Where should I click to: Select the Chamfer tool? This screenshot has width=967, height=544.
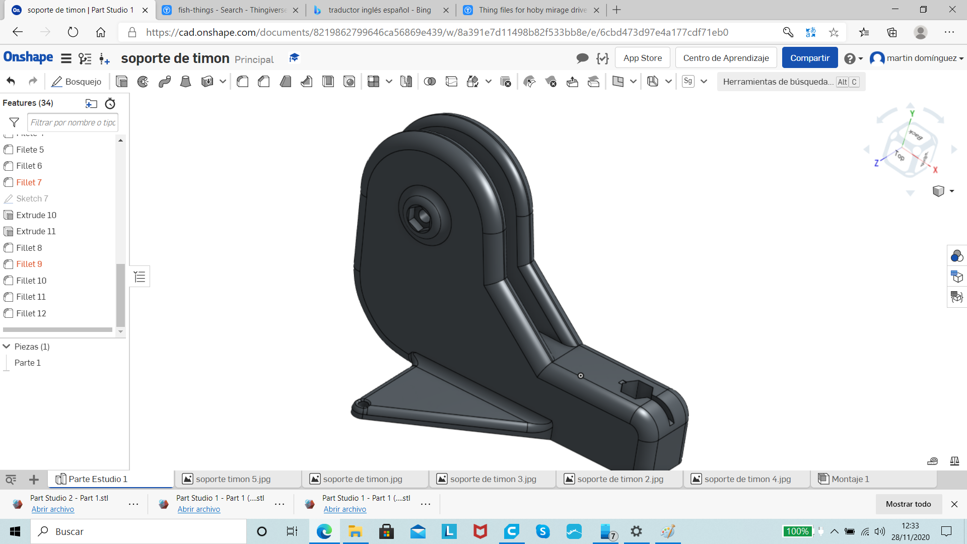pyautogui.click(x=264, y=82)
